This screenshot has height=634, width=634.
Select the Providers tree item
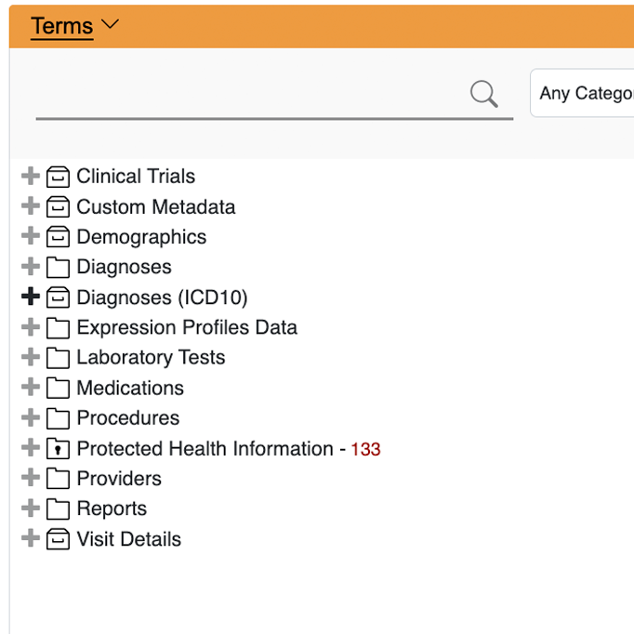click(119, 479)
